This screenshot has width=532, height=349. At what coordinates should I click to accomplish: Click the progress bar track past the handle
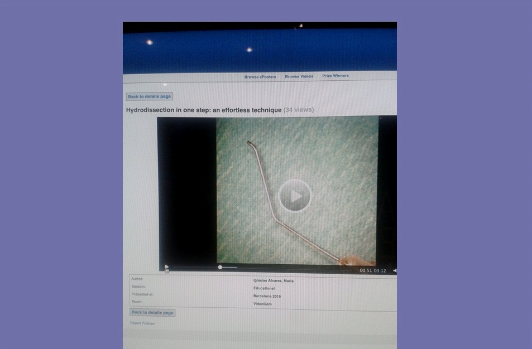[289, 268]
